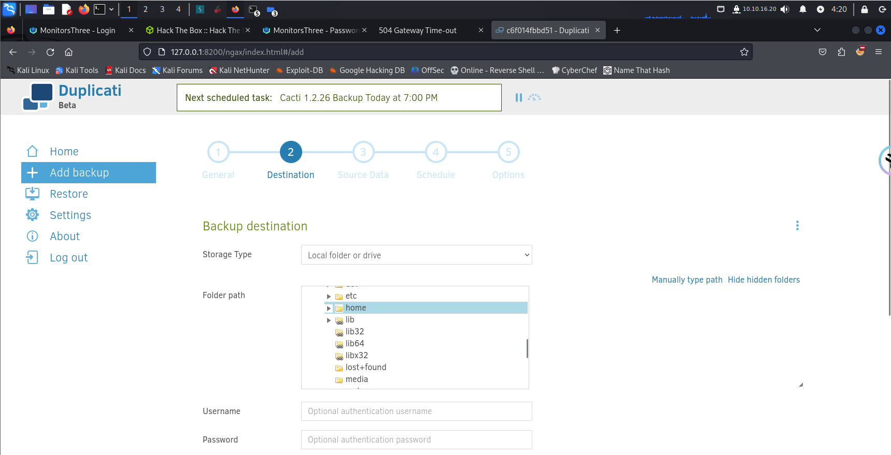
Task: Click Manually type path link
Action: tap(687, 280)
